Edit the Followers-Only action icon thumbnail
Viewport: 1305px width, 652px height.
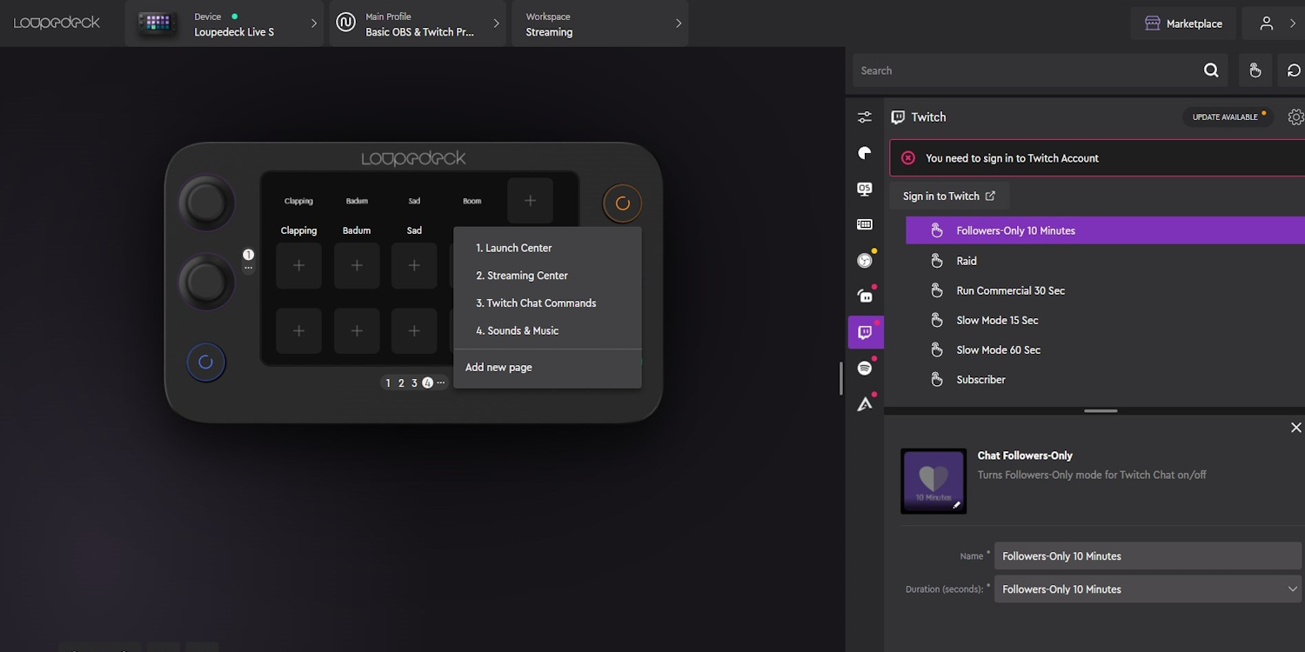(934, 481)
